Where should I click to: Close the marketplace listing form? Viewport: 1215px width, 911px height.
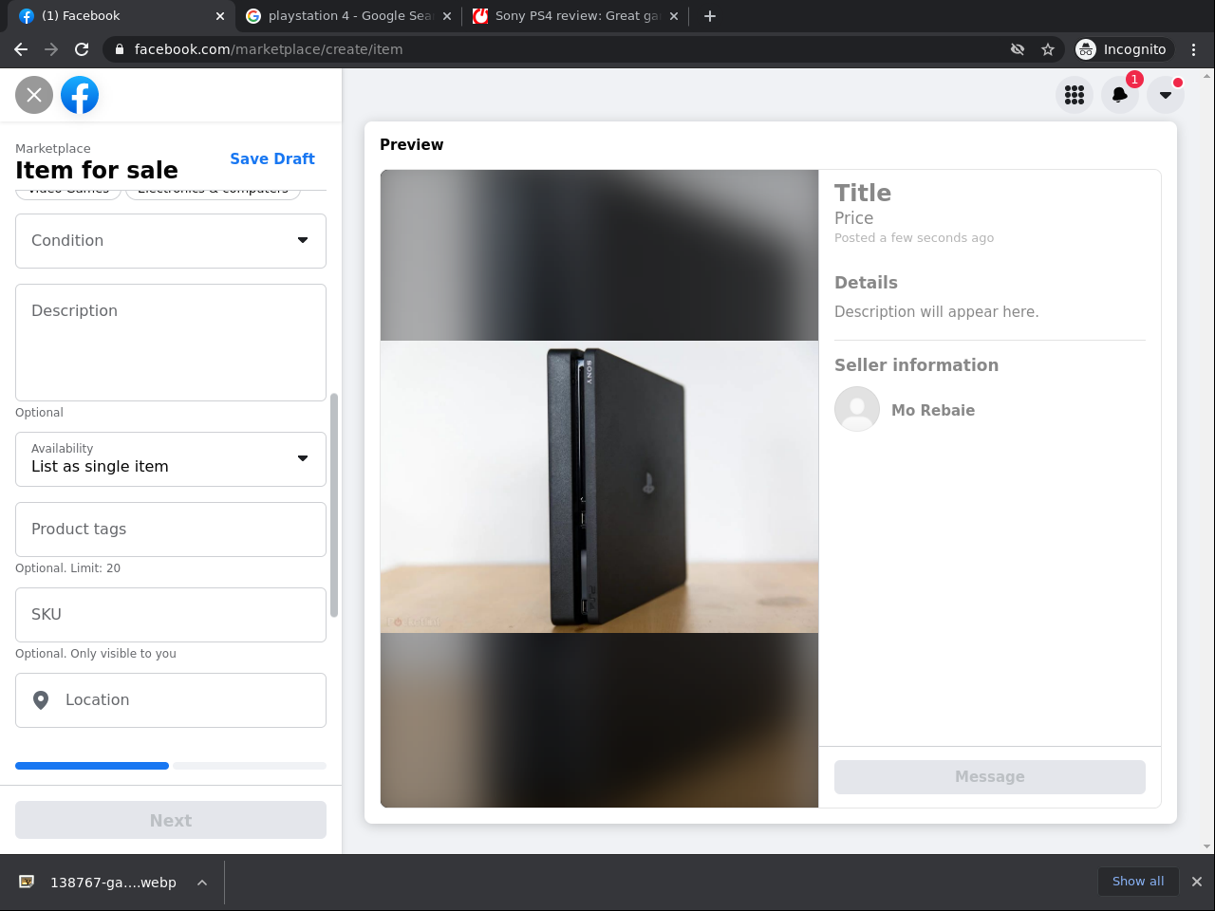tap(34, 95)
